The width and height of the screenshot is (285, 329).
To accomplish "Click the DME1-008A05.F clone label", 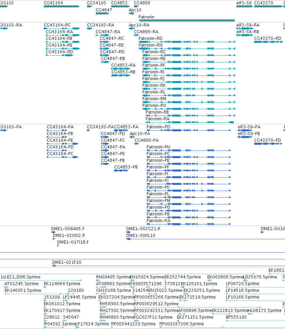I will pos(68,229).
